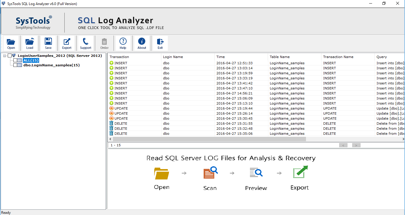
Task: Click the DELETE trash icon in the 15:32:48 row
Action: (x=111, y=128)
